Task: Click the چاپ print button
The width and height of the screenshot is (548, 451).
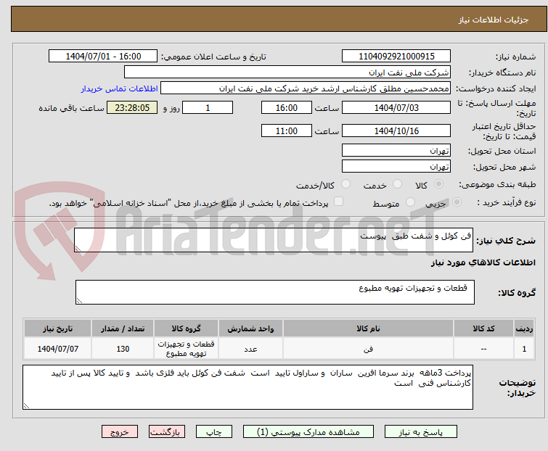Action: click(214, 432)
